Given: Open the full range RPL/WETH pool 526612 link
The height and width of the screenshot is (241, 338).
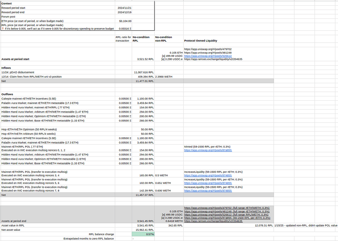Looking at the screenshot, I should coord(215,214).
